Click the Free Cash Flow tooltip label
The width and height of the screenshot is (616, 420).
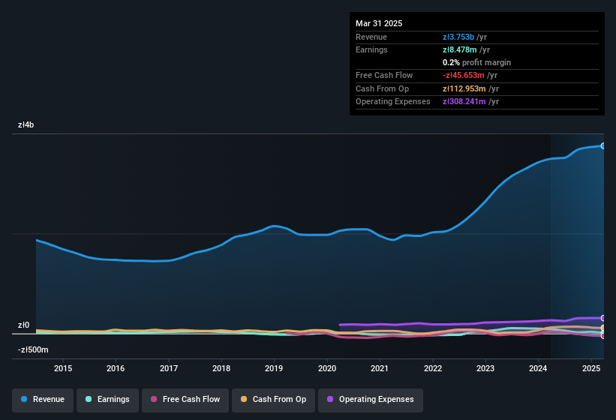(384, 75)
